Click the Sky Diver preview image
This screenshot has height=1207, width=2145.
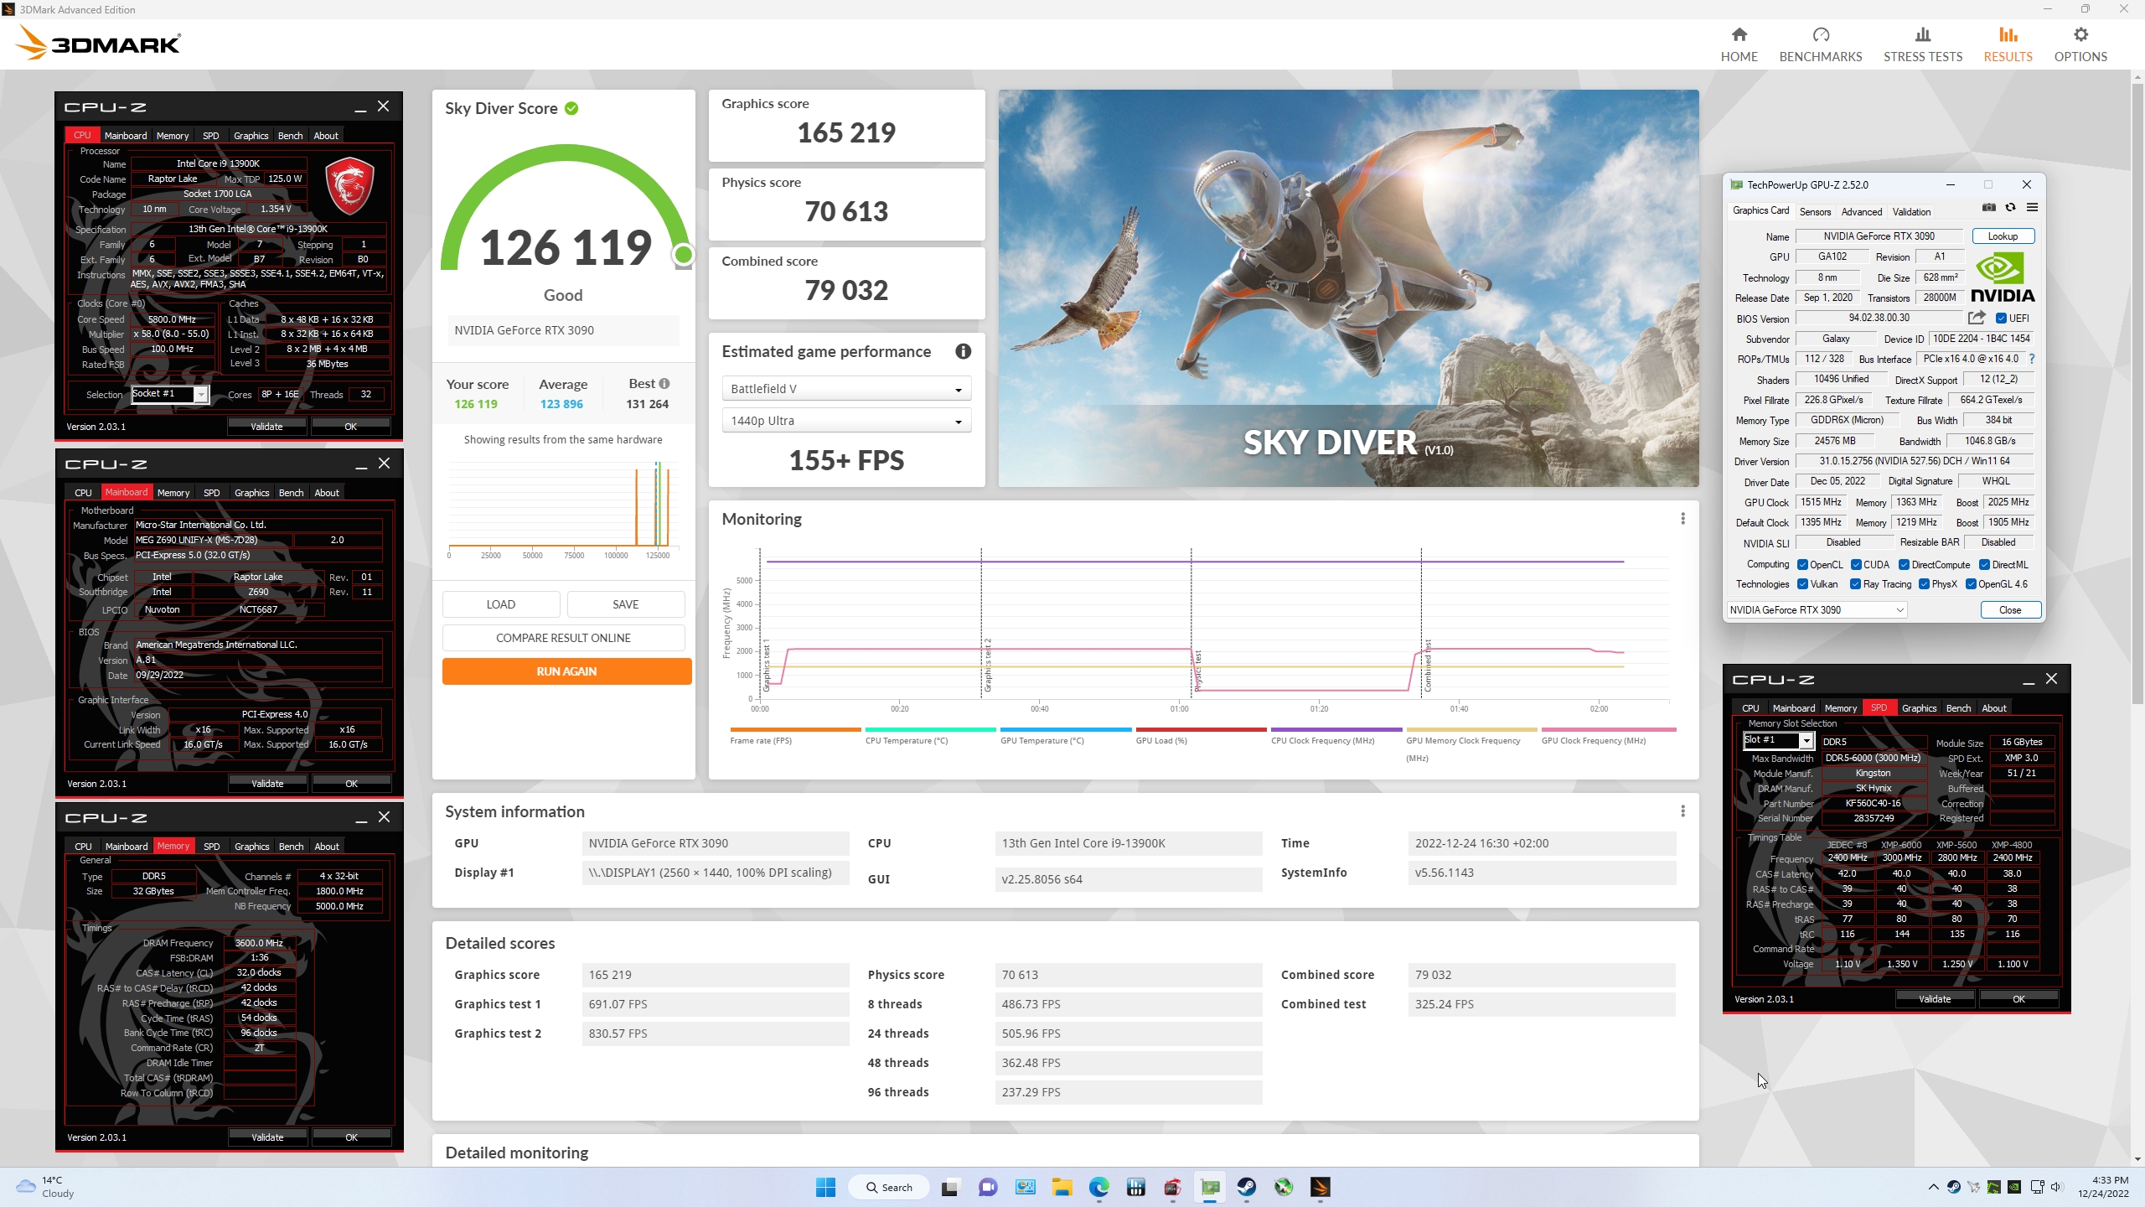[1348, 288]
